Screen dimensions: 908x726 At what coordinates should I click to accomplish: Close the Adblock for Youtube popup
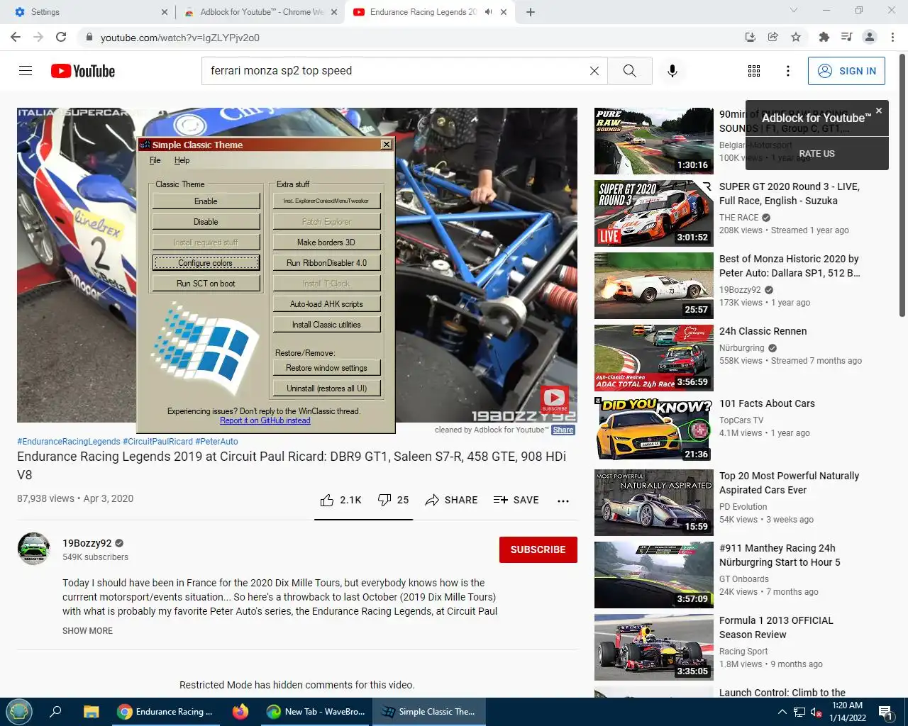[x=879, y=111]
